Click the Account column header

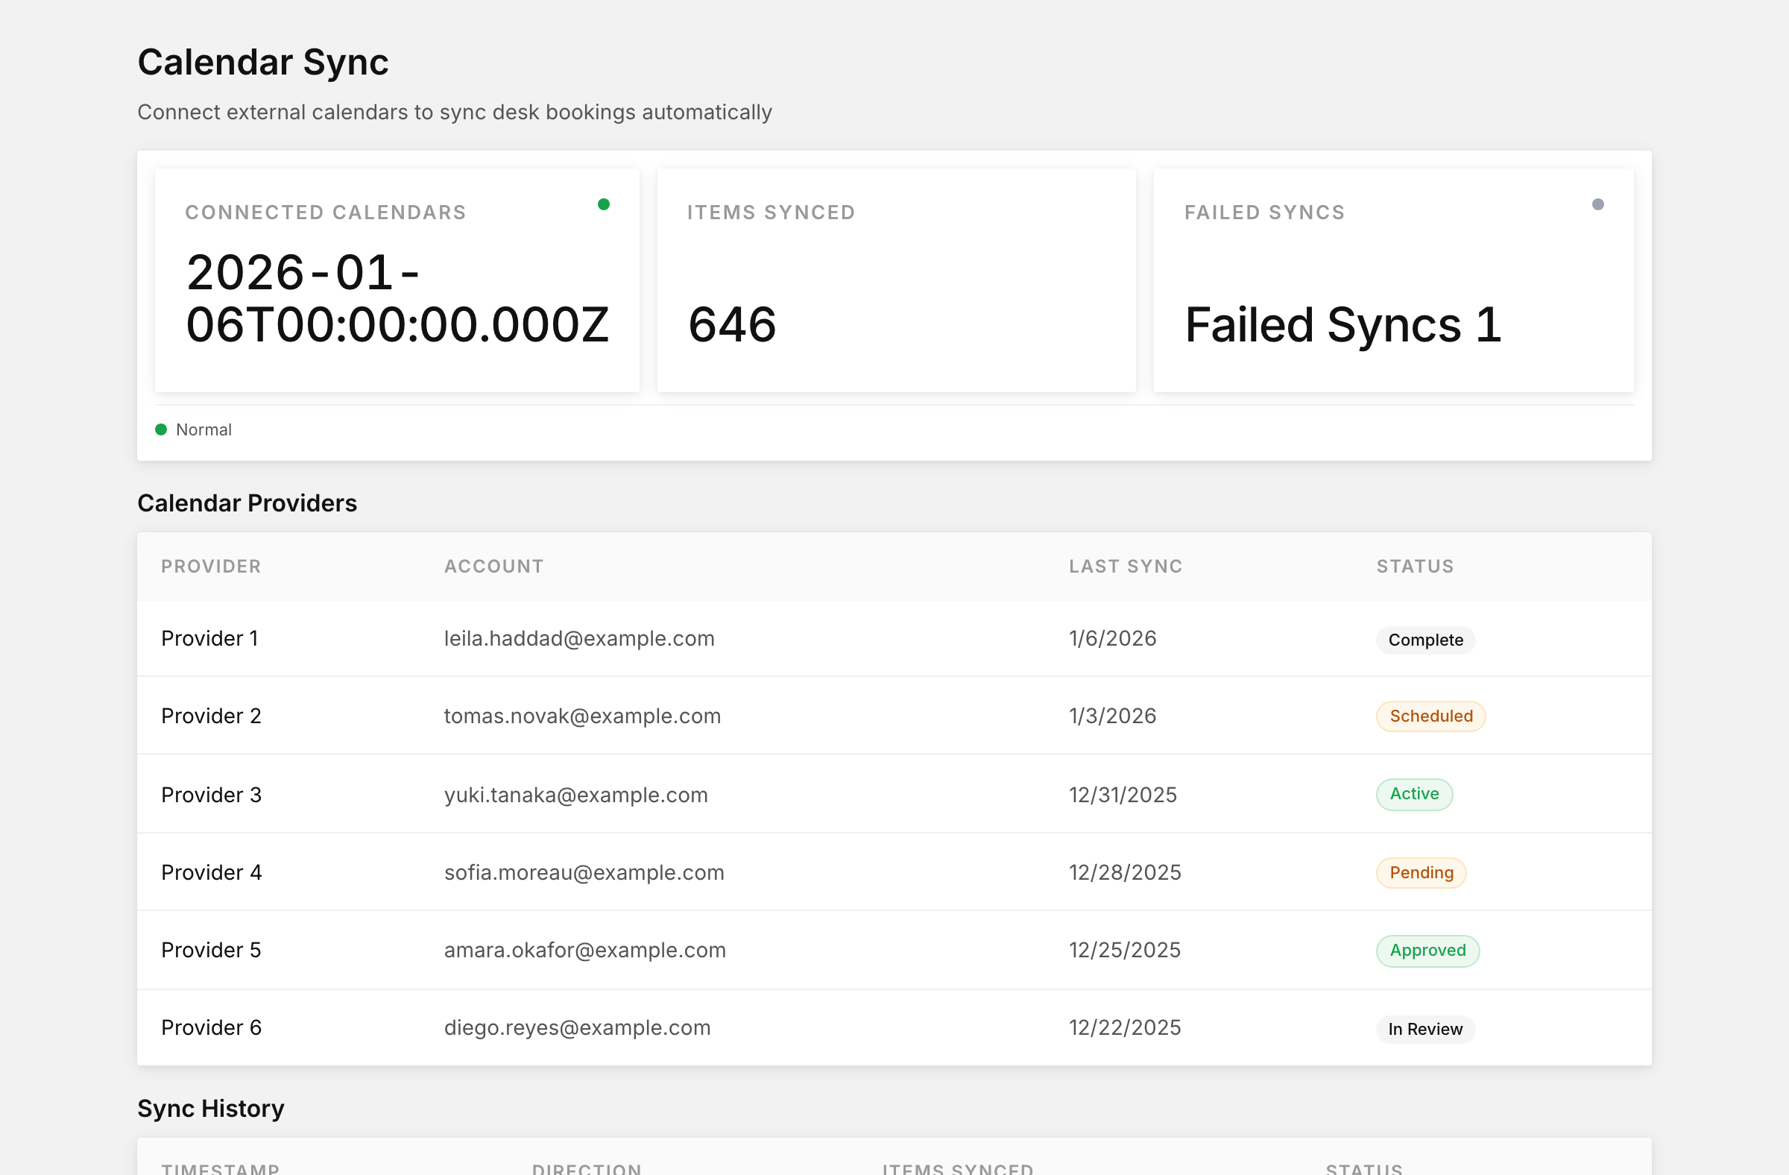tap(494, 566)
